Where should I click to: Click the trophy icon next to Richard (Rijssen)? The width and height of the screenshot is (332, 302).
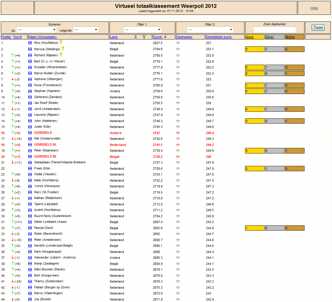(x=61, y=55)
